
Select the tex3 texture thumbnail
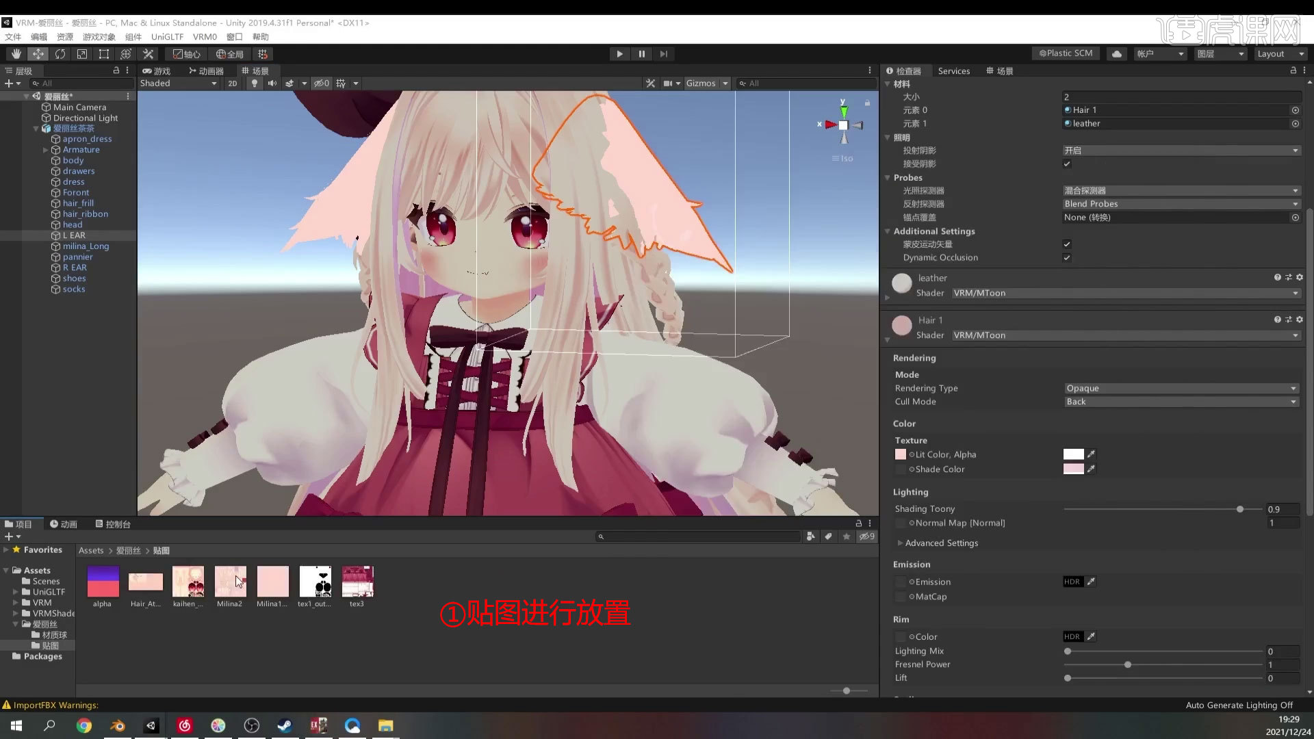pos(357,582)
